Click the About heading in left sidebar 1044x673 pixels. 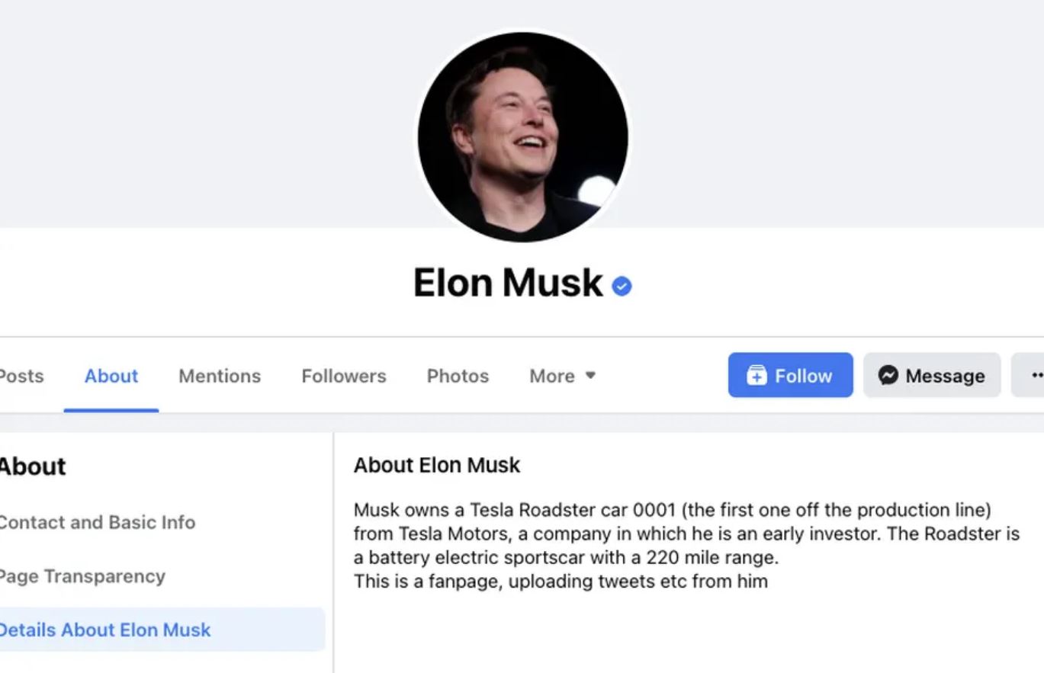pyautogui.click(x=32, y=466)
